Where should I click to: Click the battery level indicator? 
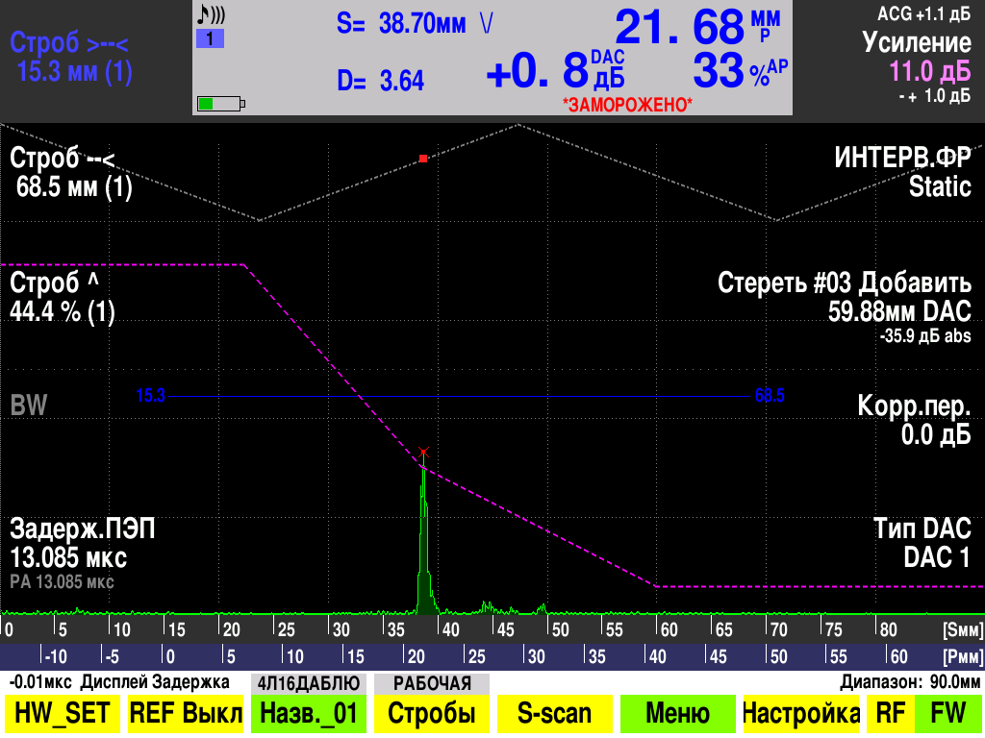tap(221, 104)
